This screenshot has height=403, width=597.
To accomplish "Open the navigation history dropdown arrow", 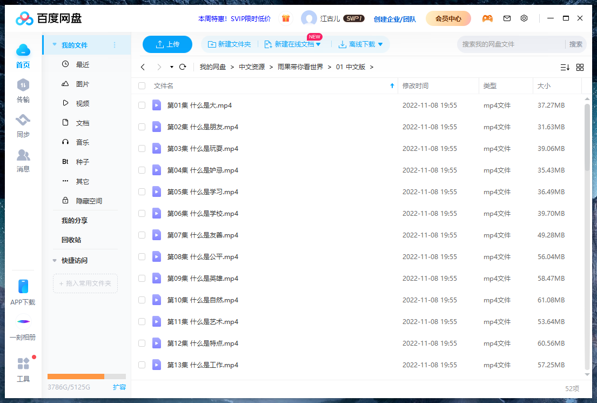I will (x=172, y=67).
